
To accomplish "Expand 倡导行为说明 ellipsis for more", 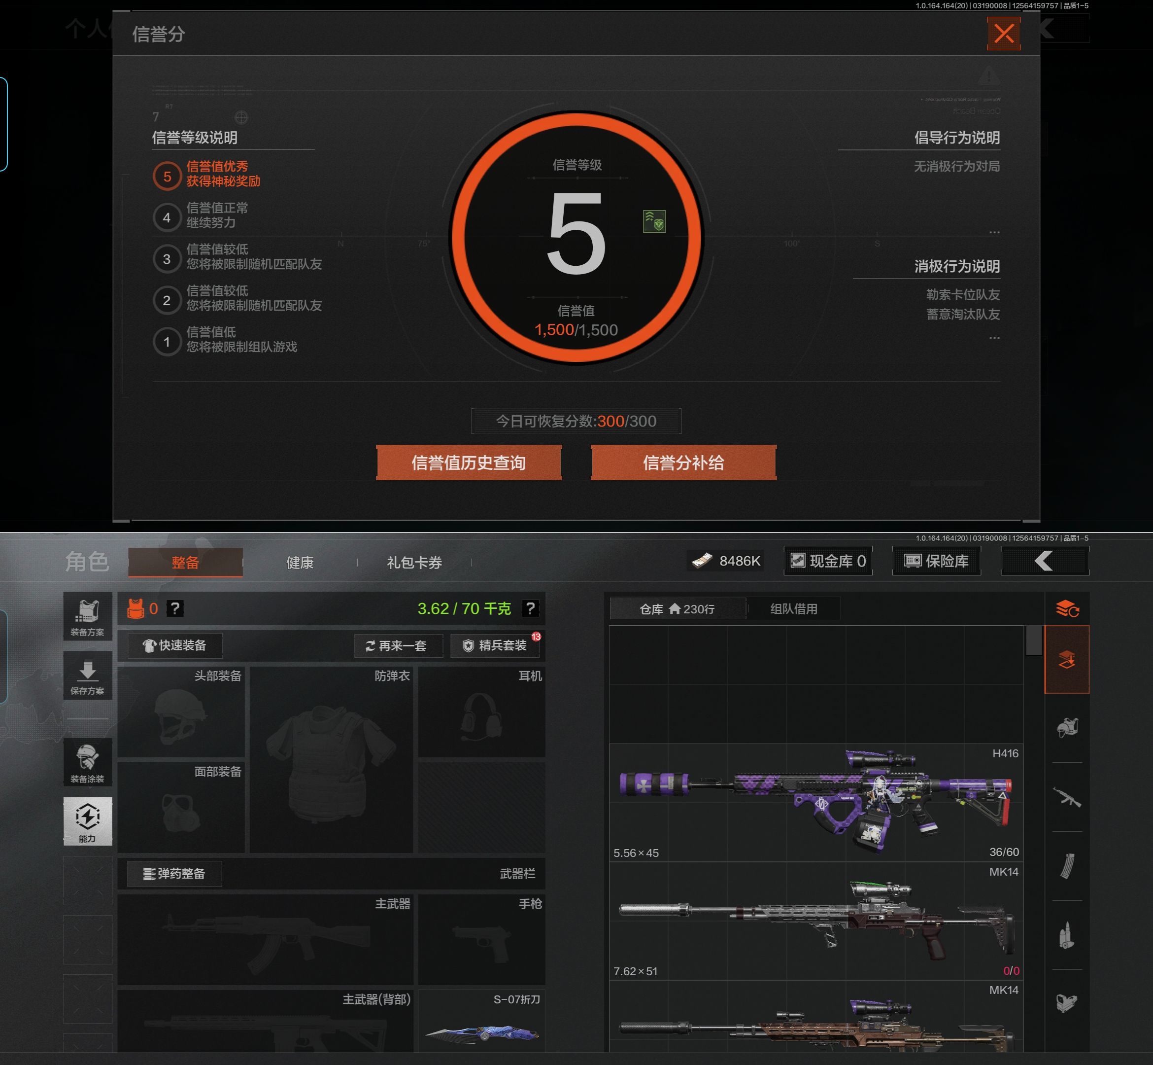I will coord(994,232).
